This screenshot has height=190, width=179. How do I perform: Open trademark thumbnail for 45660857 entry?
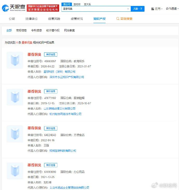click(15, 60)
